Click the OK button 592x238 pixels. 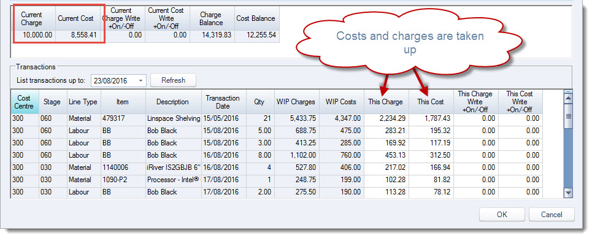click(x=502, y=215)
